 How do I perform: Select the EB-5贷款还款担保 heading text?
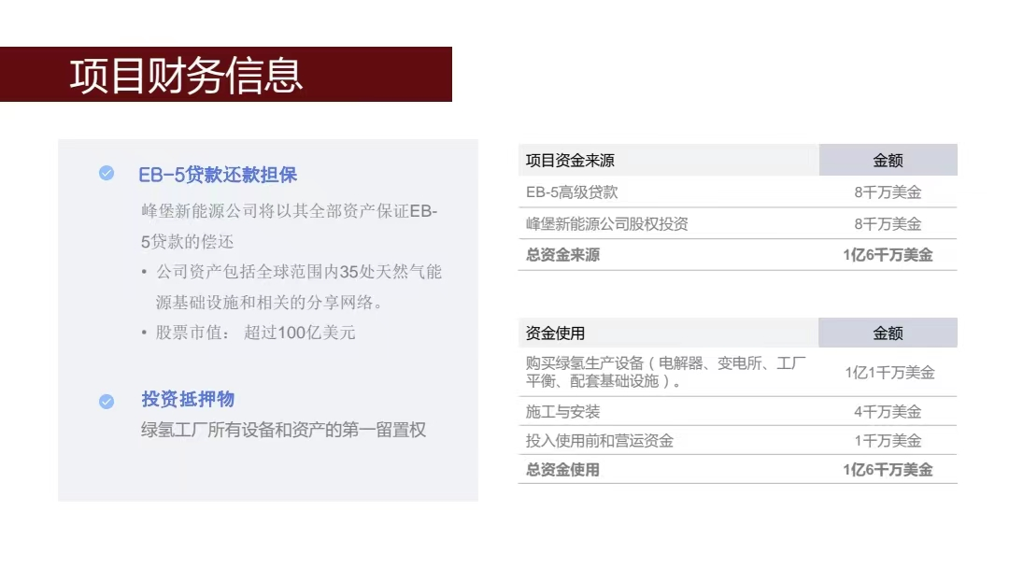[217, 175]
